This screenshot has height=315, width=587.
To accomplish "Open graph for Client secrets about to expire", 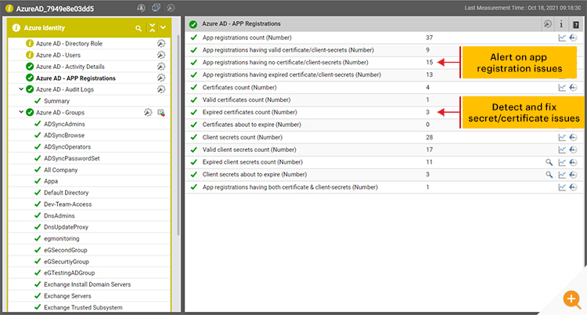I will (562, 175).
